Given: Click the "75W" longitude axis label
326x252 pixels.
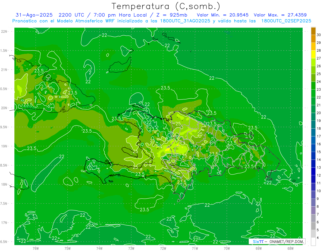Looking at the screenshot, I should [x=68, y=248].
